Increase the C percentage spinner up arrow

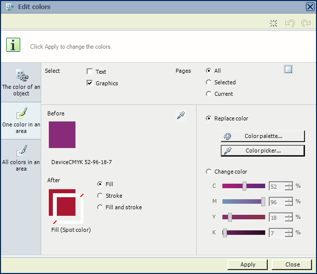click(x=289, y=184)
